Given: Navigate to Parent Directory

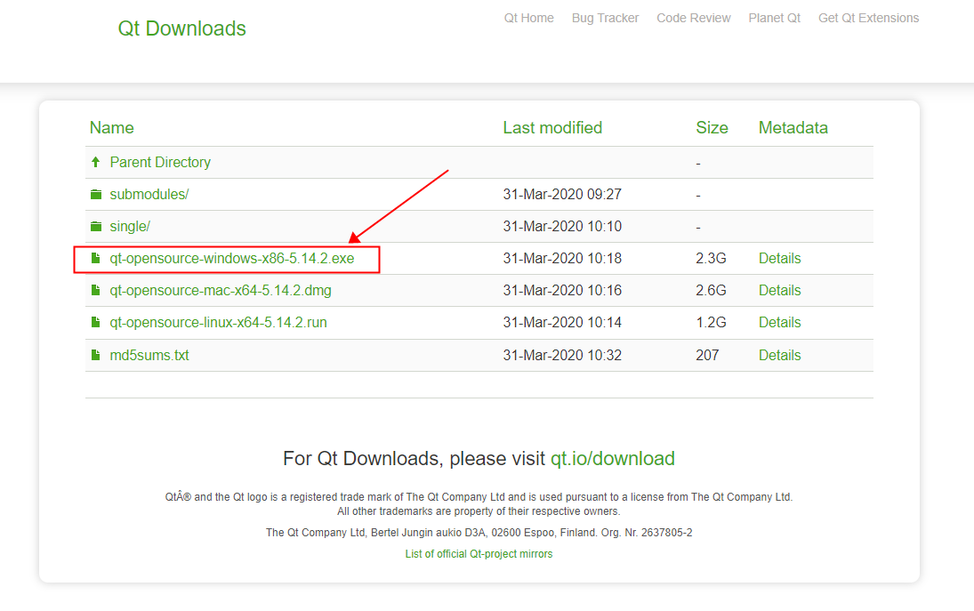Looking at the screenshot, I should (160, 162).
